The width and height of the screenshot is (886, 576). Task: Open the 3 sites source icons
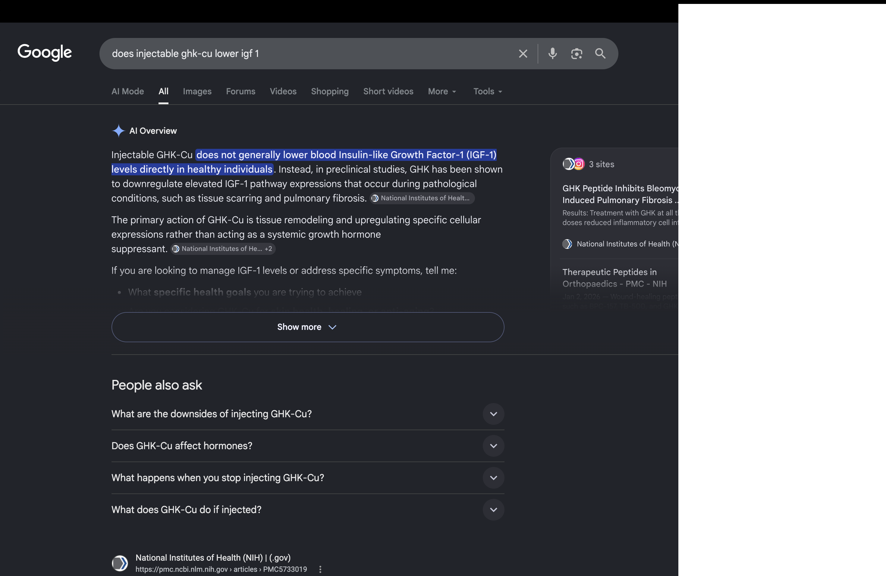pyautogui.click(x=574, y=164)
